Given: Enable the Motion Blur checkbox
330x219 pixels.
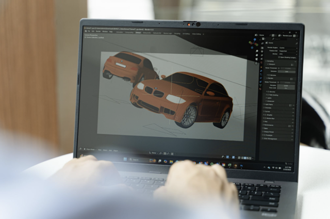Looking at the screenshot, I should click(x=265, y=118).
